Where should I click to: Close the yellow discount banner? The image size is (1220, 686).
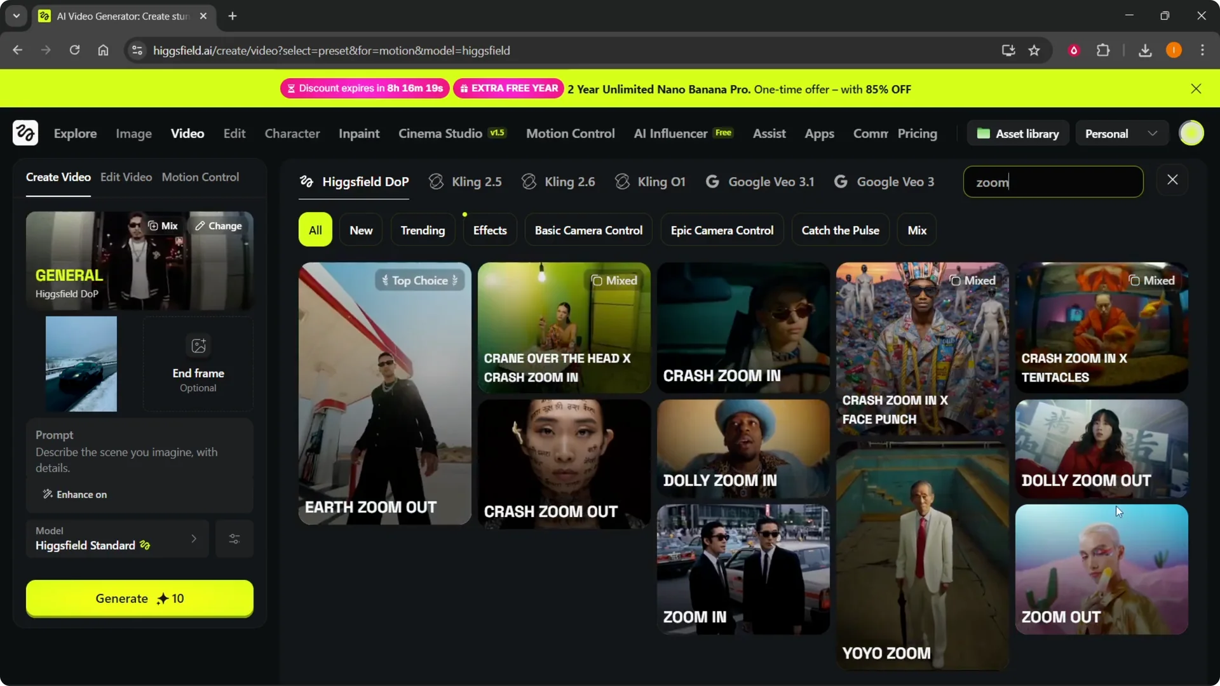coord(1196,89)
